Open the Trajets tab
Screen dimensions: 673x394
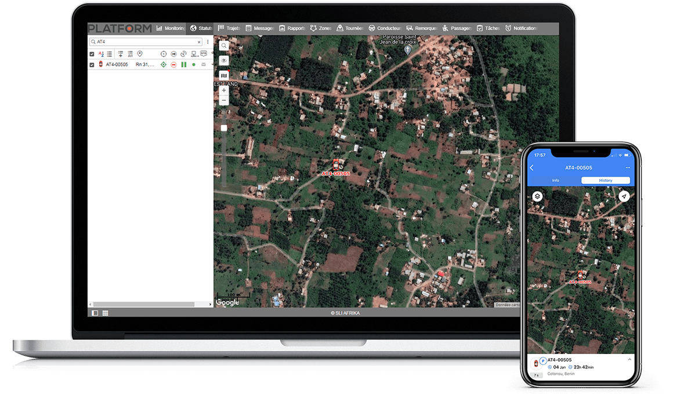229,28
